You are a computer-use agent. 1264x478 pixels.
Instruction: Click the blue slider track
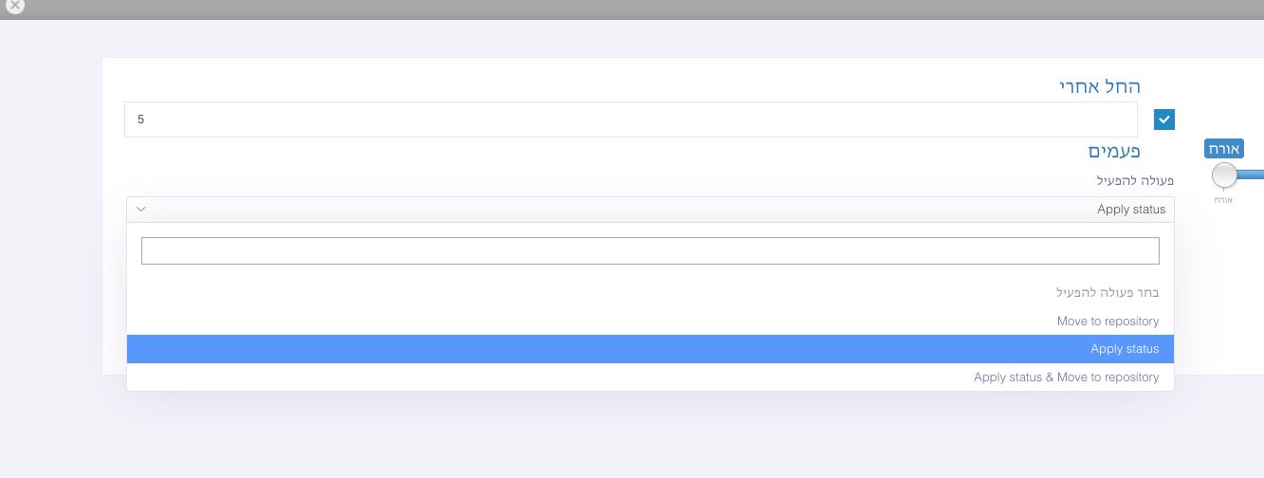click(1251, 175)
